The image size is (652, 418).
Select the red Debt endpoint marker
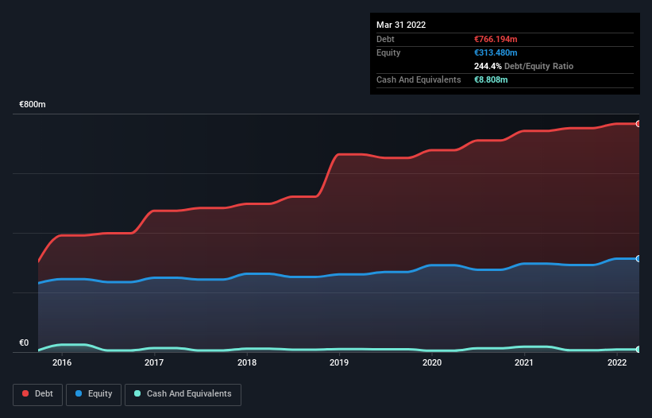pyautogui.click(x=638, y=123)
